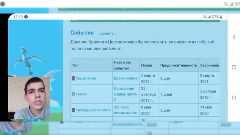Click the 8 марта 2021 г. end cell
The width and height of the screenshot is (240, 135).
pos(209,78)
